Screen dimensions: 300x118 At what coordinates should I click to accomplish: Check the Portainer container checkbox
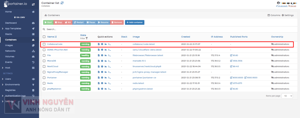tap(44, 78)
